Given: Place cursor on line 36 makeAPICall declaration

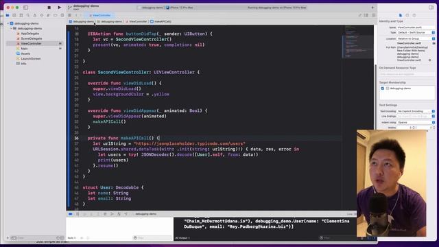Looking at the screenshot, I should (x=123, y=139).
